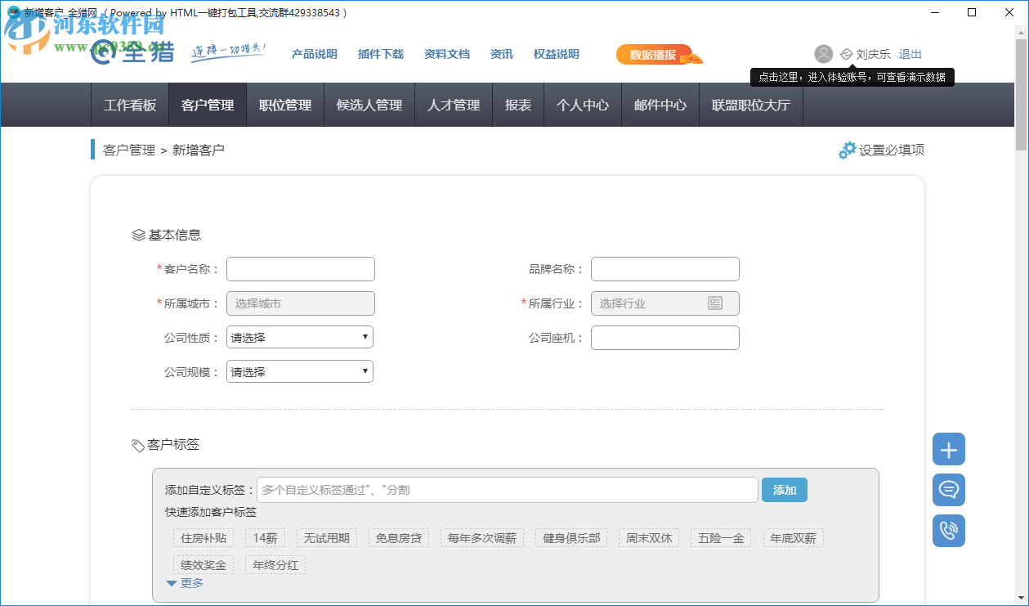Screen dimensions: 1029x606
Task: Switch to the 职位管理 tab
Action: 284,105
